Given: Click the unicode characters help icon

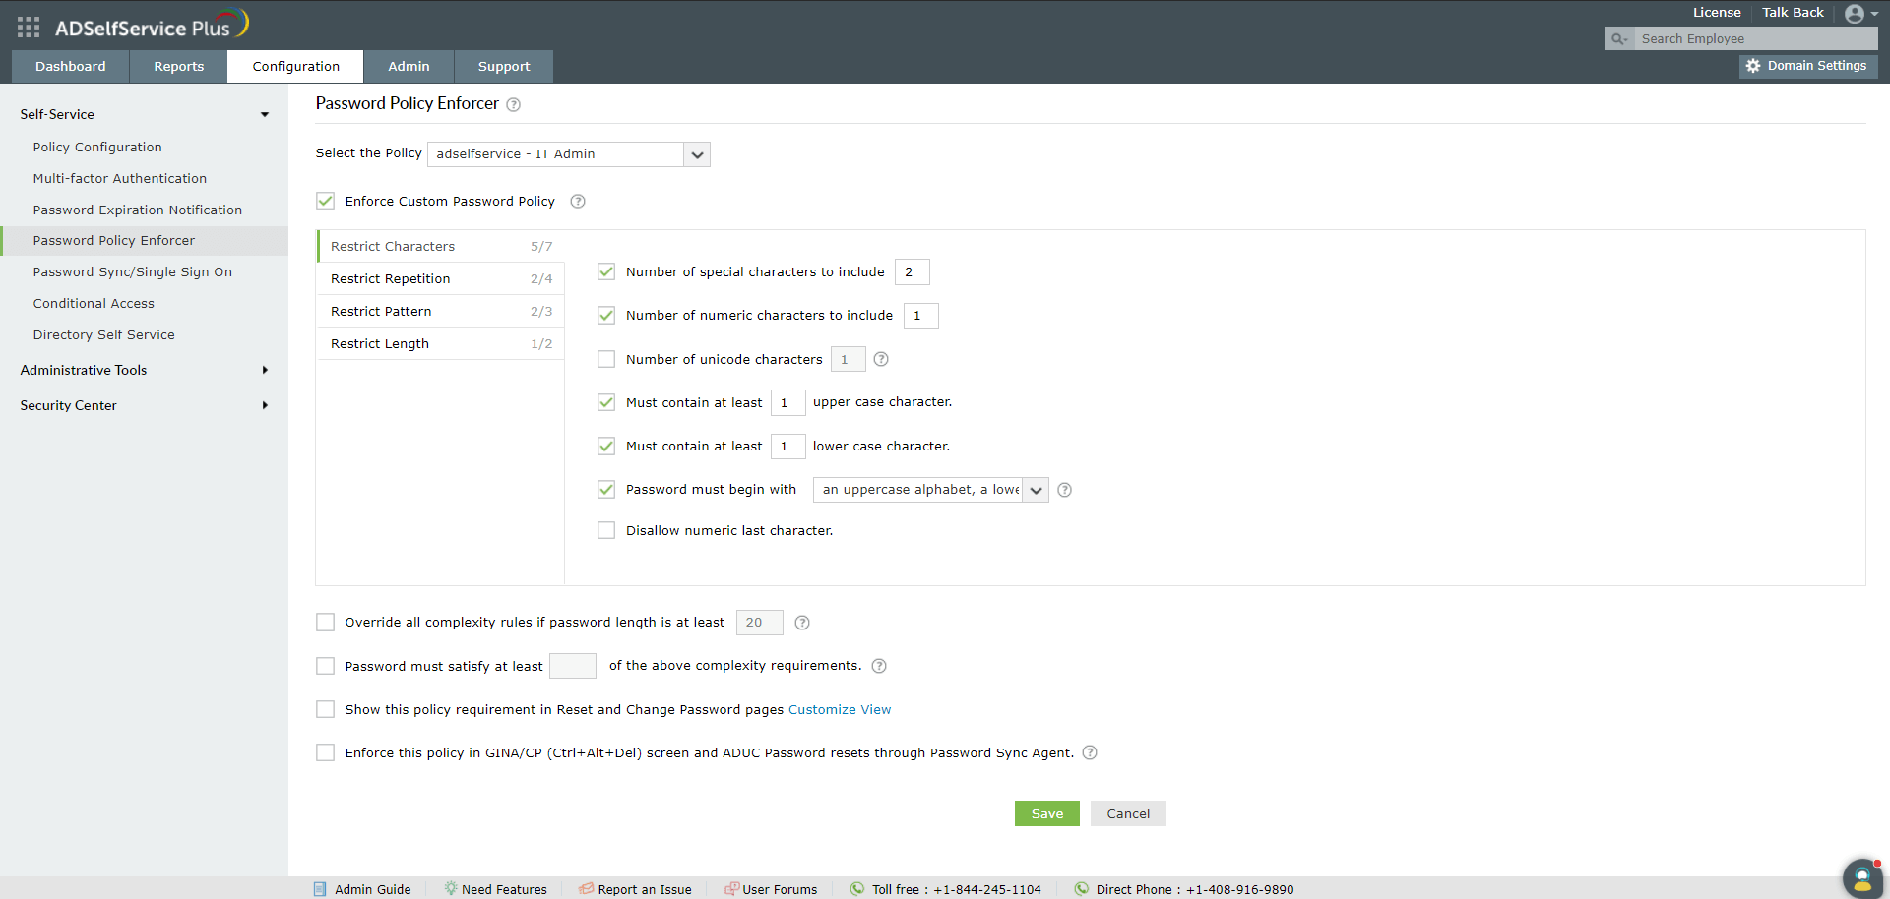Looking at the screenshot, I should click(x=881, y=359).
